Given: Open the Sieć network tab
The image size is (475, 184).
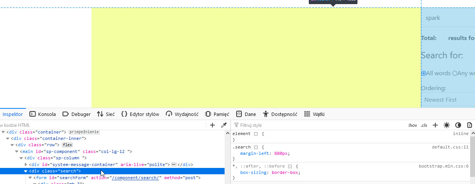Looking at the screenshot, I should point(106,114).
